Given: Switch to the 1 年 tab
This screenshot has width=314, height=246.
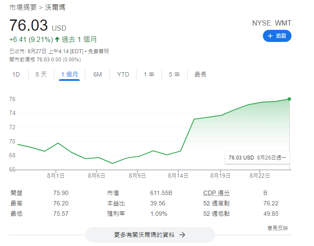Looking at the screenshot, I should (149, 74).
